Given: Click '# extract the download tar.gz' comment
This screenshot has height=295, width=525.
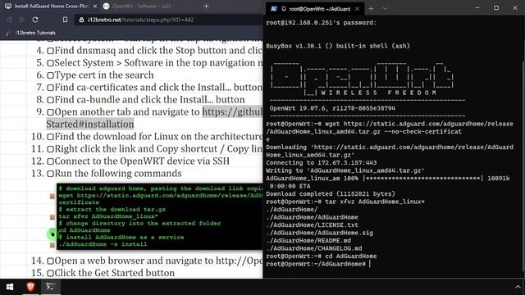Looking at the screenshot, I should (112, 210).
